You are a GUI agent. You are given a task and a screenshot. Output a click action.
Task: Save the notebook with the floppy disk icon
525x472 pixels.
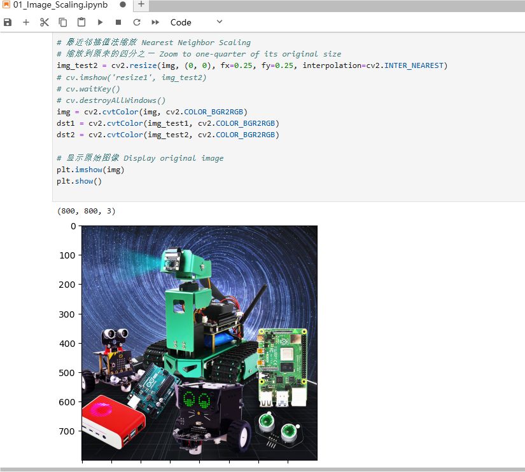pos(8,22)
